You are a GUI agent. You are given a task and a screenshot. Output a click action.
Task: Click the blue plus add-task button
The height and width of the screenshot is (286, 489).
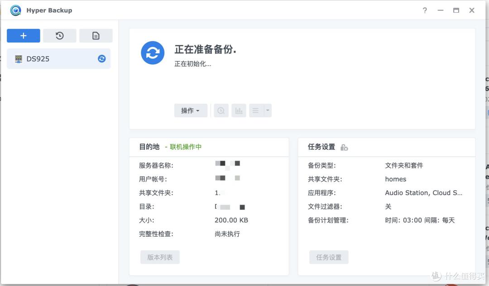pyautogui.click(x=24, y=36)
